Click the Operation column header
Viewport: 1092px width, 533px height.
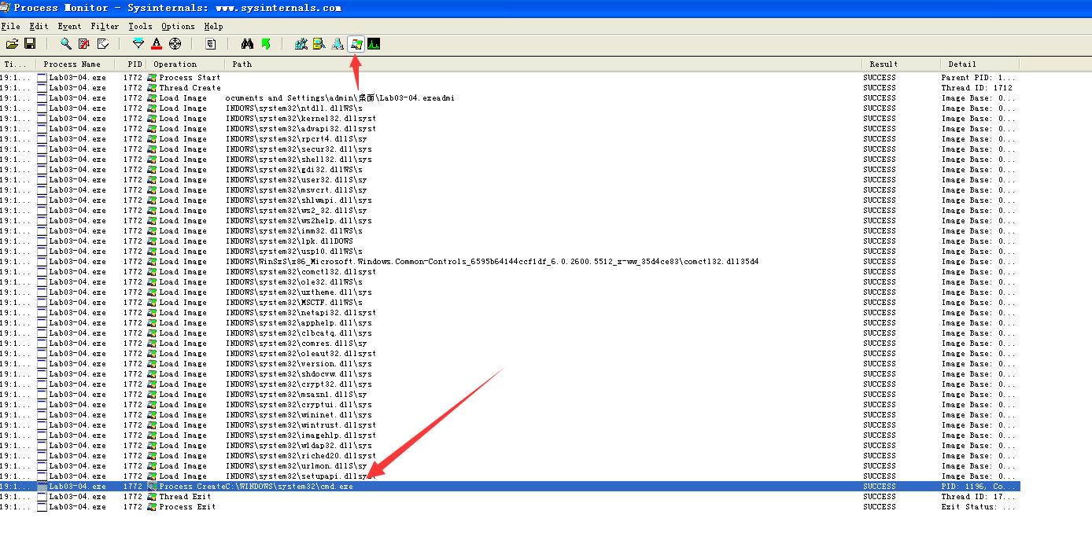(x=186, y=64)
